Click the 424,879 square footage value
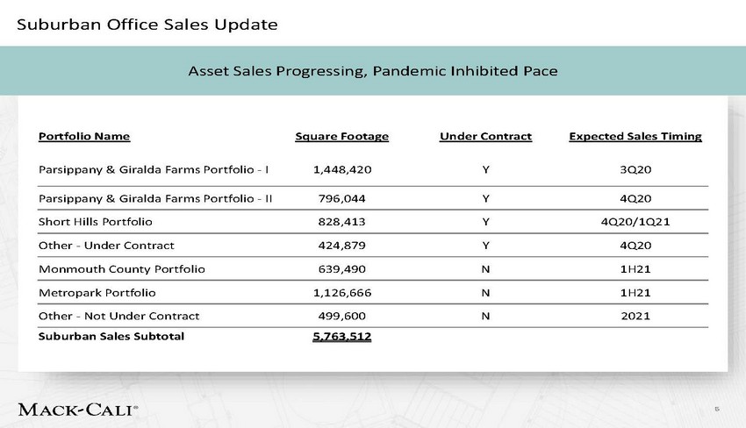 click(341, 245)
